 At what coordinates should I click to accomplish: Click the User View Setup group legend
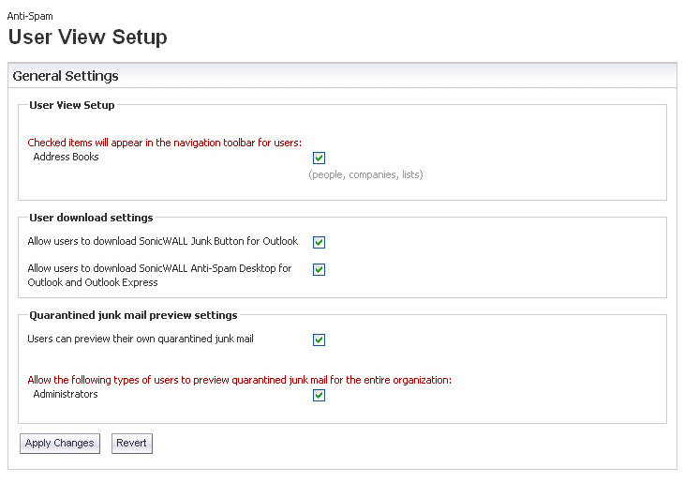pos(72,105)
